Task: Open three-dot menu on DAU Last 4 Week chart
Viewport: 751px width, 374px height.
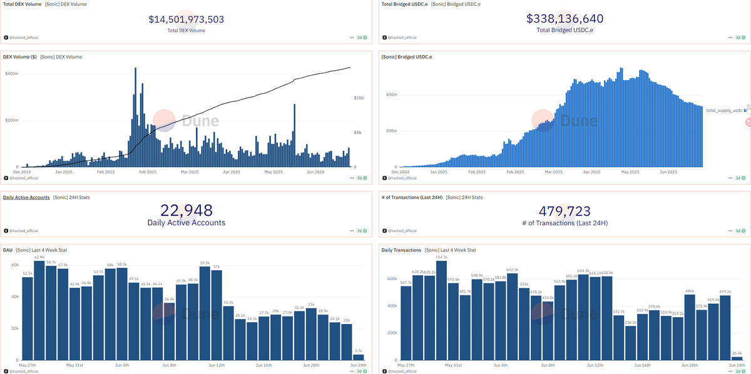Action: [x=352, y=371]
